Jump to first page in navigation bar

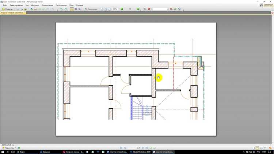121,148
